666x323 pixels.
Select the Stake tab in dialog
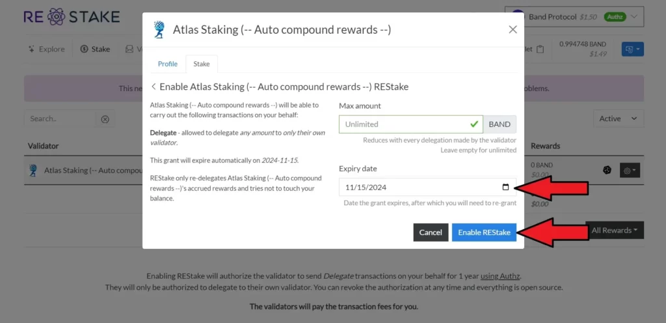pyautogui.click(x=202, y=64)
